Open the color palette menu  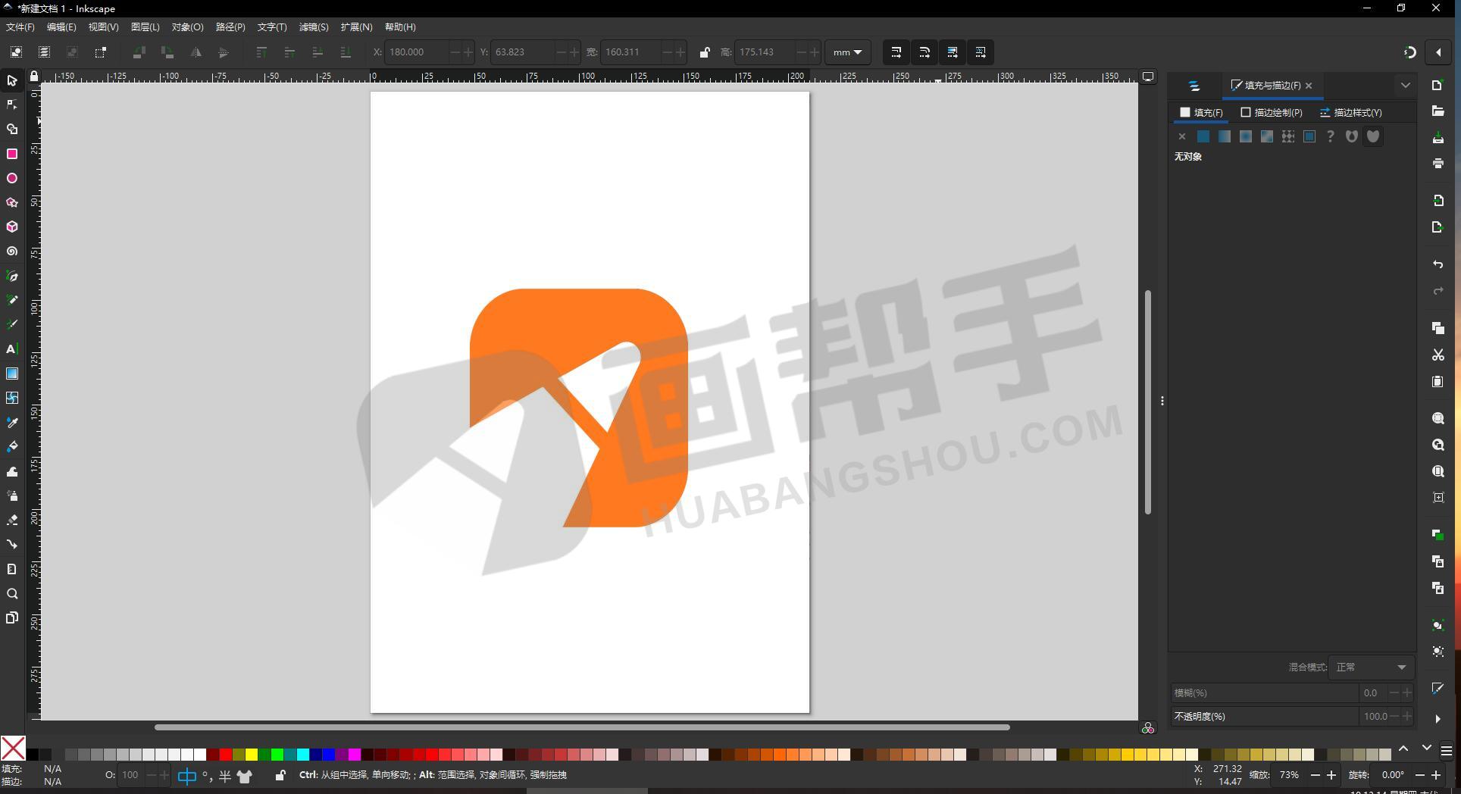point(1446,751)
